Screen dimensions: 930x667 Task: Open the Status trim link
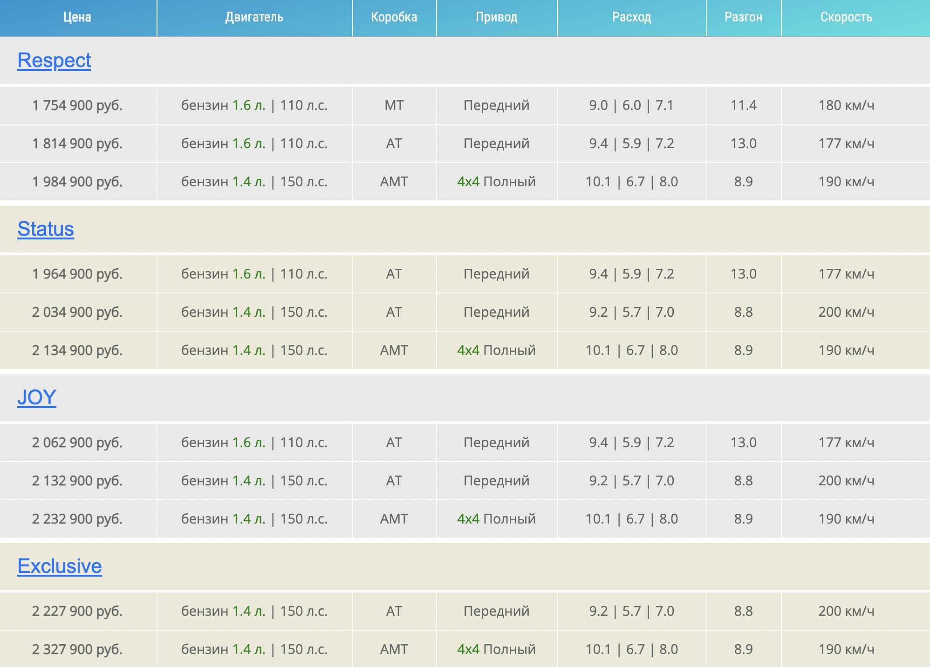46,229
